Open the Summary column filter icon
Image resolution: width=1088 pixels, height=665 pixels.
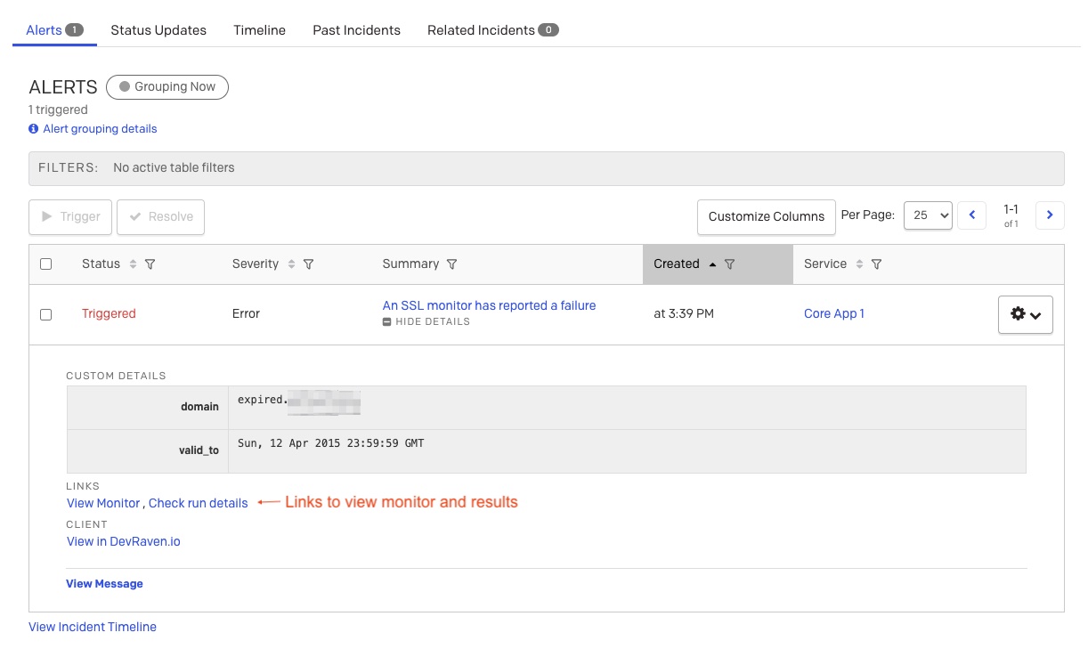point(453,264)
